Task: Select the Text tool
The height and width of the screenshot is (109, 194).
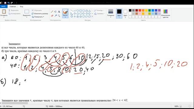Action: [59, 12]
